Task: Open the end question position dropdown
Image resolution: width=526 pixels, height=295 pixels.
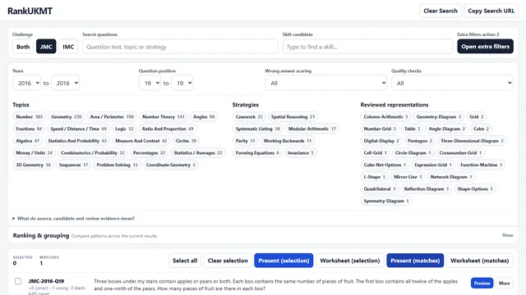Action: pyautogui.click(x=182, y=83)
